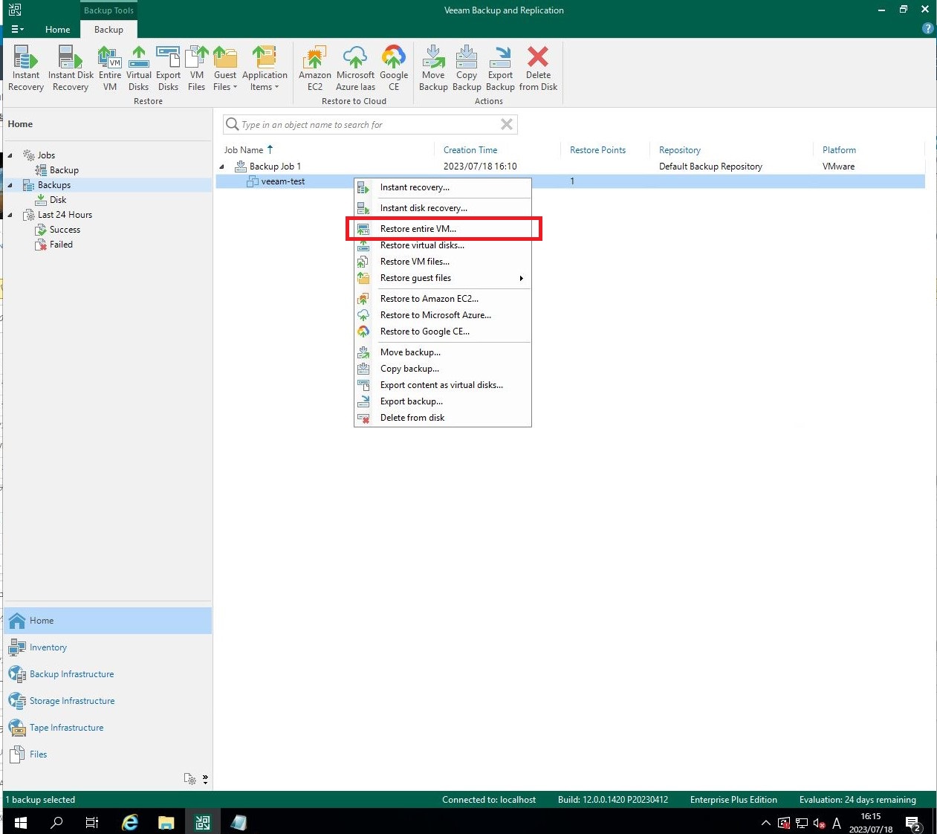
Task: Select Backup under Jobs tree
Action: [x=57, y=170]
